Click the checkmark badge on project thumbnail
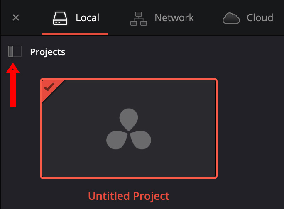The width and height of the screenshot is (284, 209). 49,87
